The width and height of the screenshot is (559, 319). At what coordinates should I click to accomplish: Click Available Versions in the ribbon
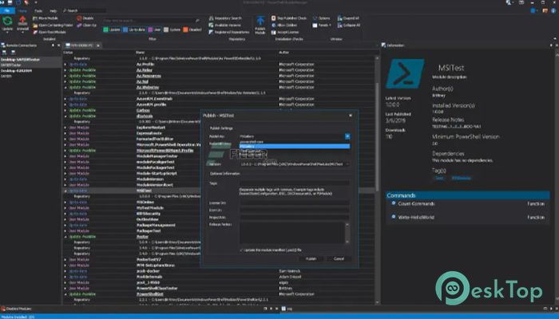[x=225, y=26]
